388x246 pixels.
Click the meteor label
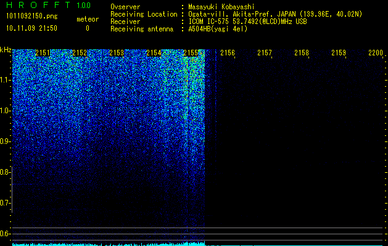click(88, 19)
